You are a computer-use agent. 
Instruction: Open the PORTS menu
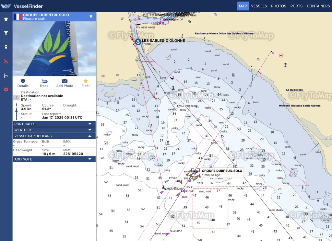(x=296, y=6)
